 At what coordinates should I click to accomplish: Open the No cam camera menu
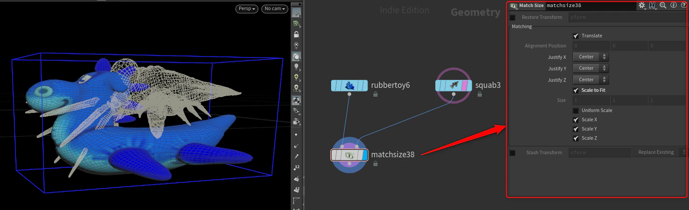point(274,9)
